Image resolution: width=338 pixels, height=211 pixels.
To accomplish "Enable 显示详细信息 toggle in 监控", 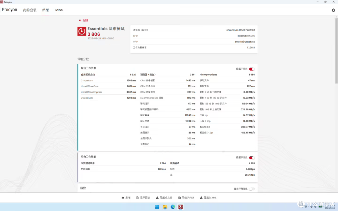I will [x=252, y=189].
